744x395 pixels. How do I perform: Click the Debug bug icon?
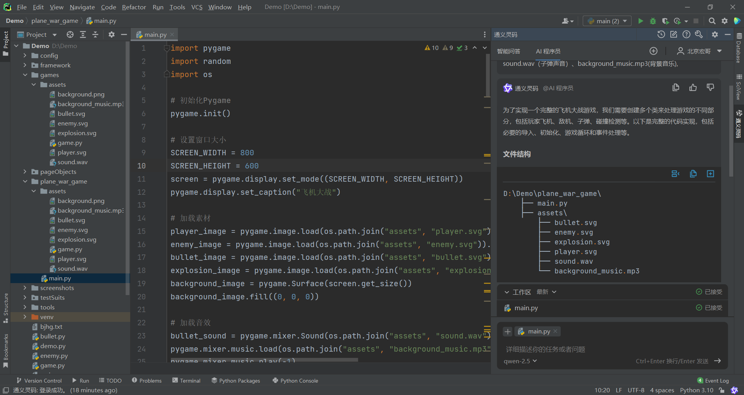click(x=653, y=21)
